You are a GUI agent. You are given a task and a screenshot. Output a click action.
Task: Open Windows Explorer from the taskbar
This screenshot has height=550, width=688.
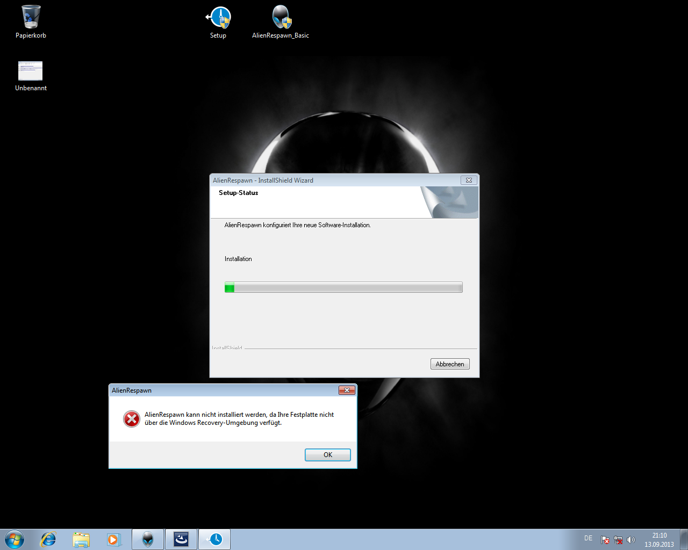[x=81, y=539]
